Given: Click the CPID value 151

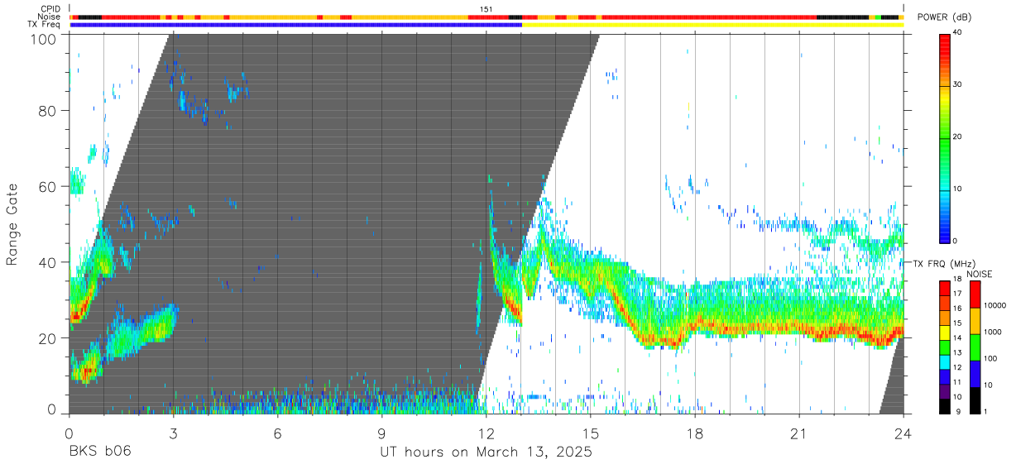Looking at the screenshot, I should pos(486,9).
